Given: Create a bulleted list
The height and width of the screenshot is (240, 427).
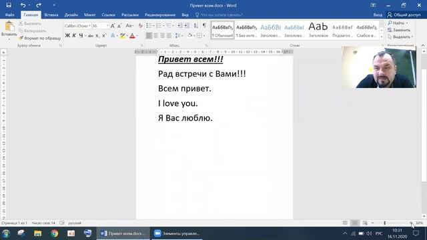Looking at the screenshot, I should (149, 25).
